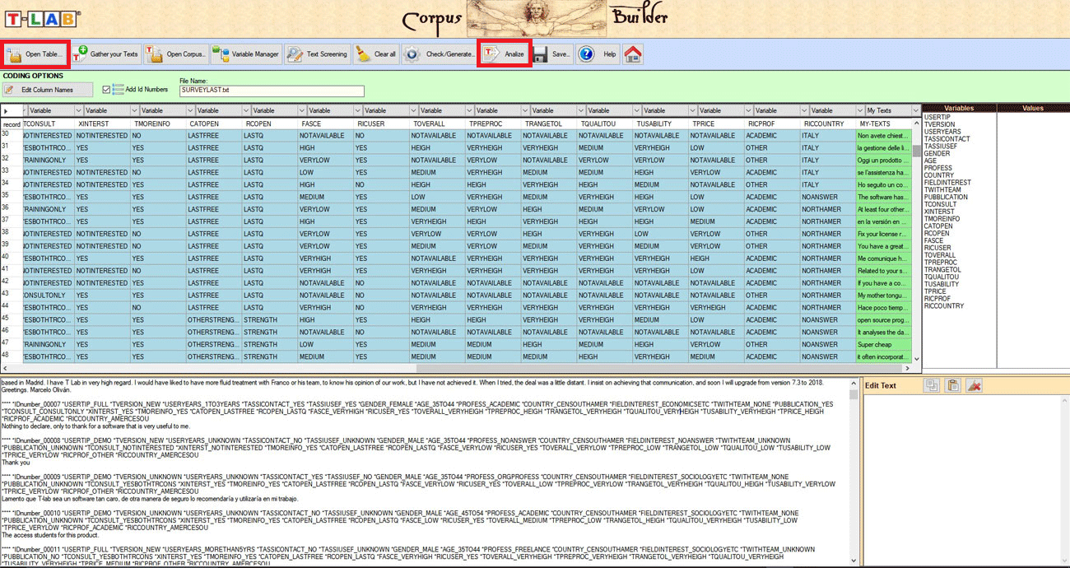Select the Values list header

point(1033,108)
